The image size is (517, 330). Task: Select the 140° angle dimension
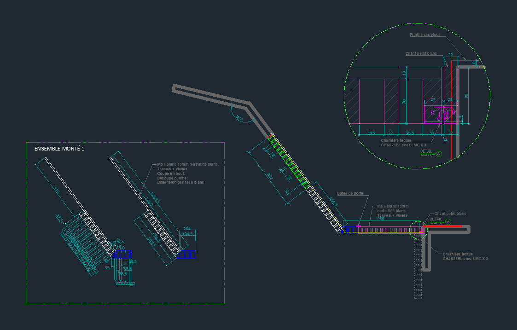pyautogui.click(x=239, y=119)
